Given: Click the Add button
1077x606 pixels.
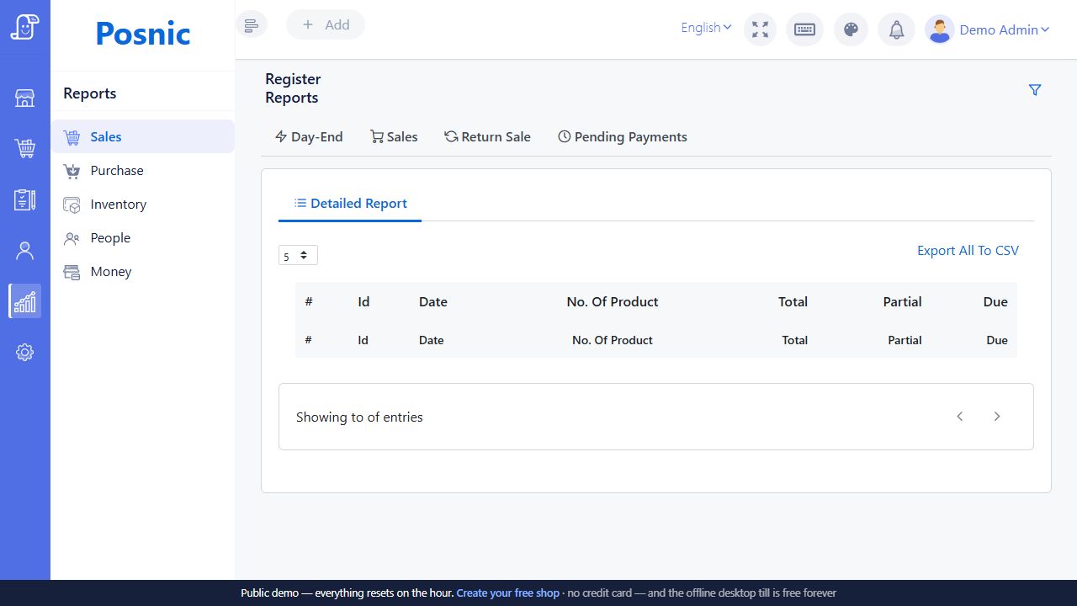Looking at the screenshot, I should [326, 25].
